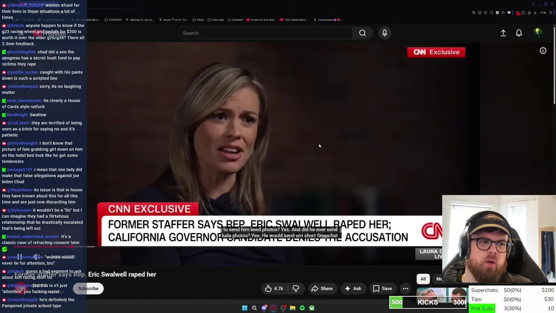Open File Explorer from taskbar
The image size is (556, 313).
click(x=292, y=308)
